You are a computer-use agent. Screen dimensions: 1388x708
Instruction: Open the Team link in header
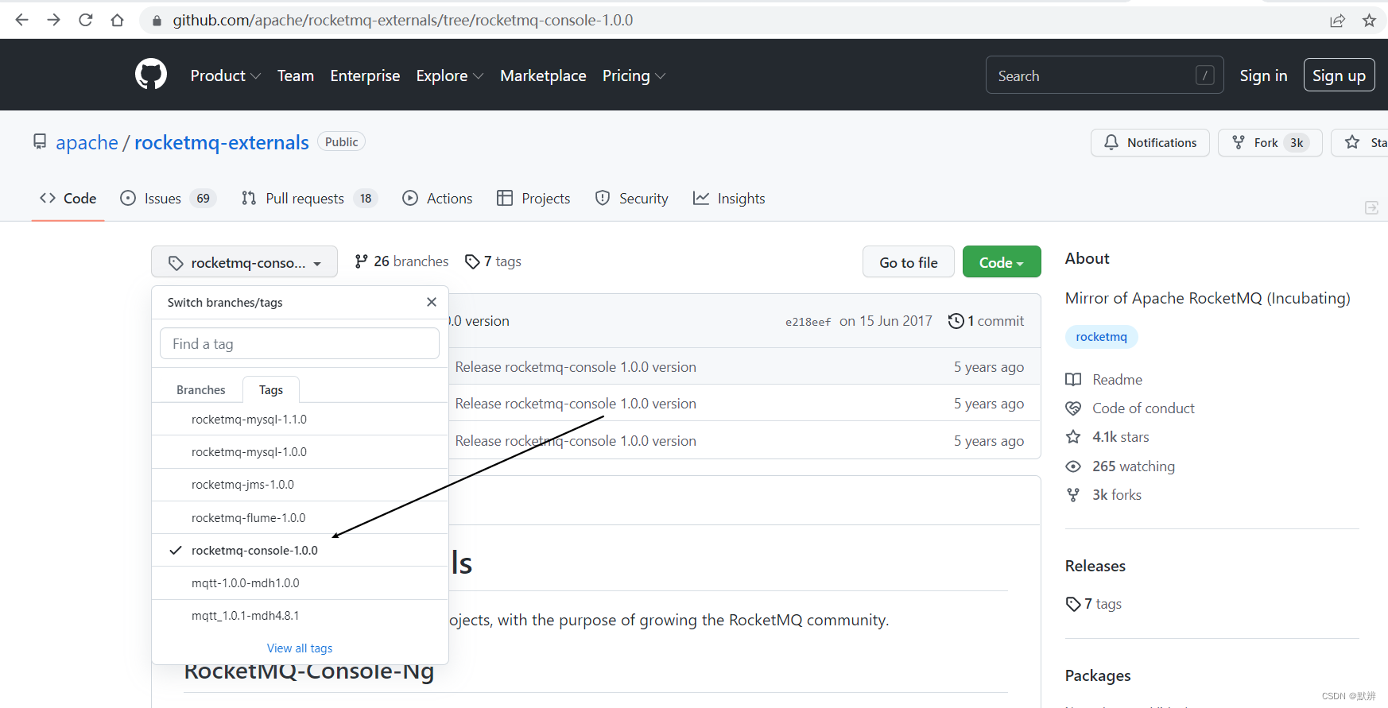click(296, 75)
